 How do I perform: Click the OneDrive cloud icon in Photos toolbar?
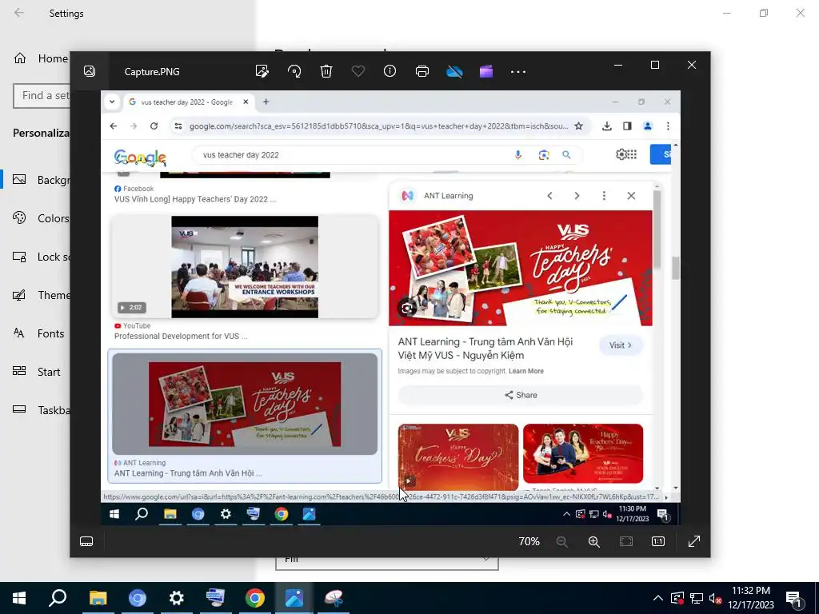454,71
